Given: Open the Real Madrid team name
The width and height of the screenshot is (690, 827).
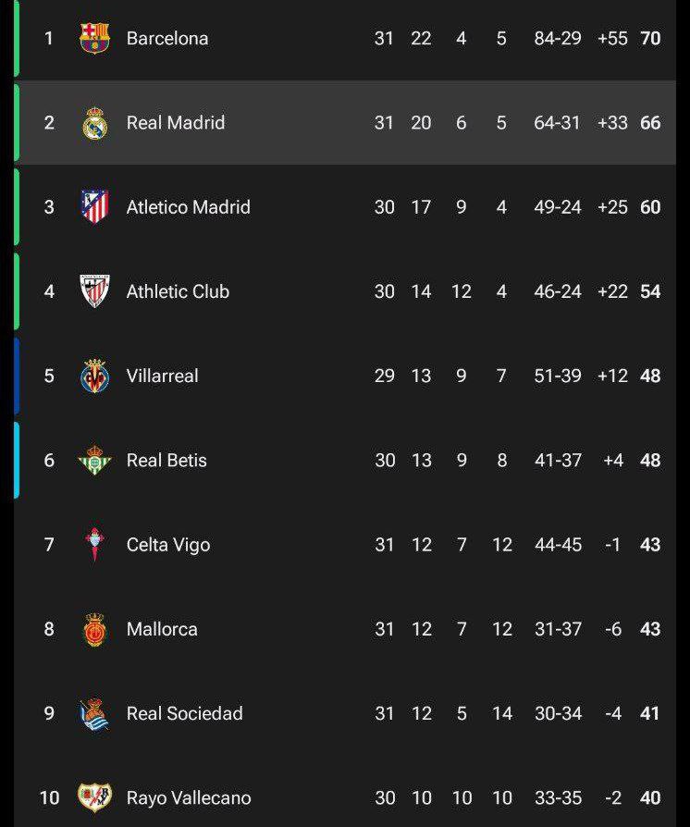Looking at the screenshot, I should click(176, 123).
